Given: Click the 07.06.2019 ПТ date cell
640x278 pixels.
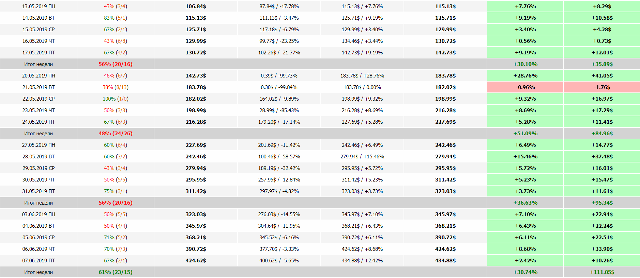Looking at the screenshot, I should pos(39,261).
